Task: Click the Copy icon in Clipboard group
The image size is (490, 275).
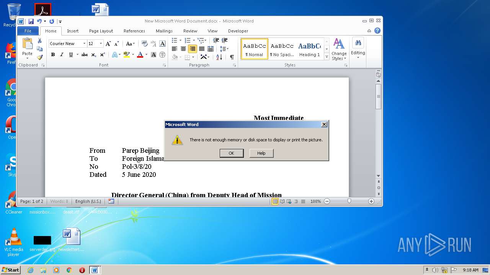Action: pos(39,49)
